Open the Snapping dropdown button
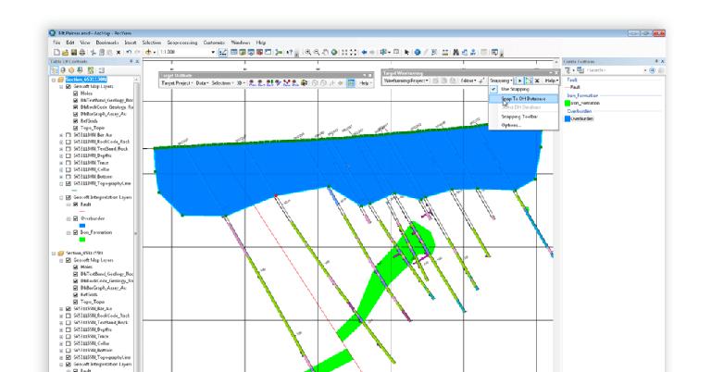The width and height of the screenshot is (711, 372). [501, 81]
